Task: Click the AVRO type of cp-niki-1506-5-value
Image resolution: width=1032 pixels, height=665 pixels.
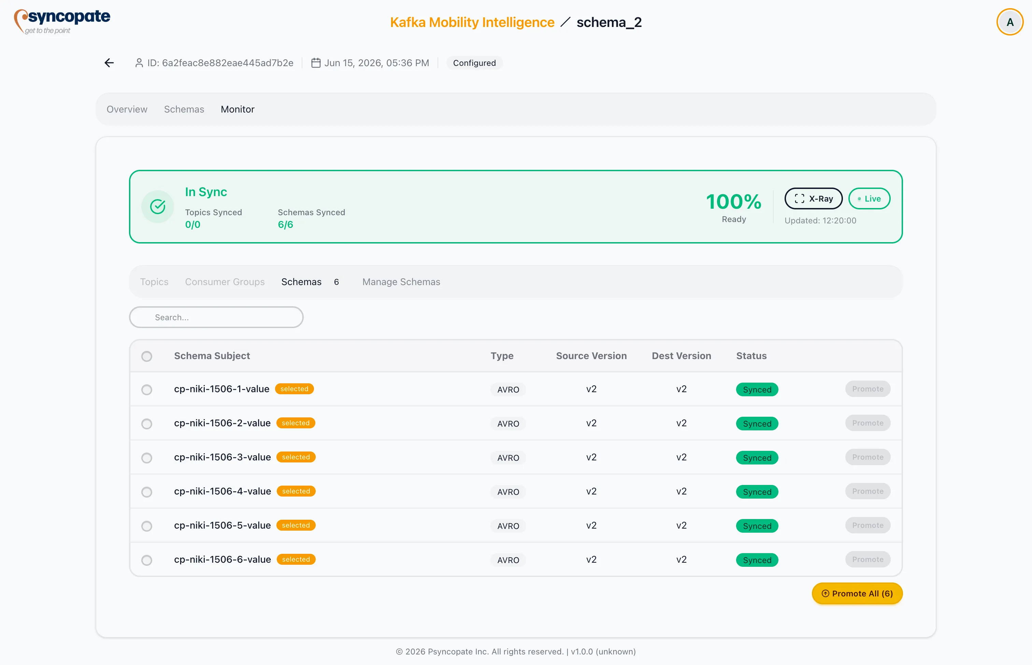Action: tap(508, 526)
